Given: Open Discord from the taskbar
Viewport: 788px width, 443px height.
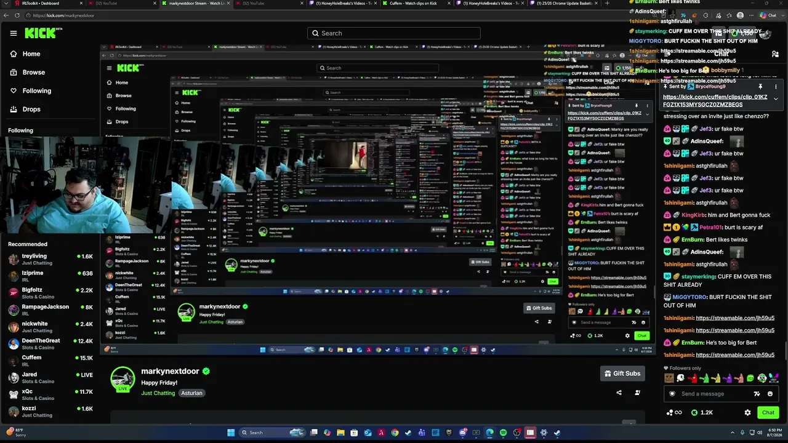Looking at the screenshot, I should point(462,433).
